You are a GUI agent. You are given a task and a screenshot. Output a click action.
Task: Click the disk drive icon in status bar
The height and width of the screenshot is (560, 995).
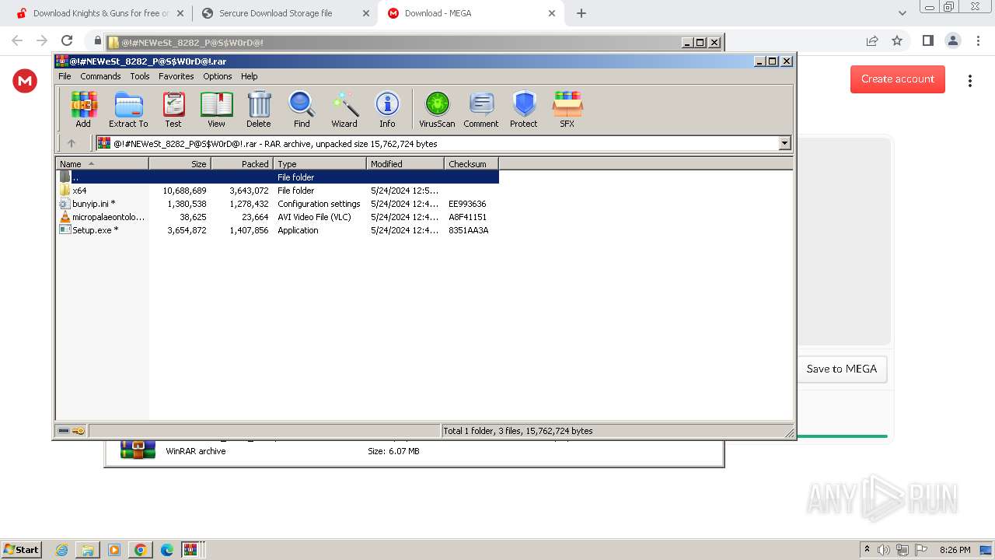tap(64, 430)
